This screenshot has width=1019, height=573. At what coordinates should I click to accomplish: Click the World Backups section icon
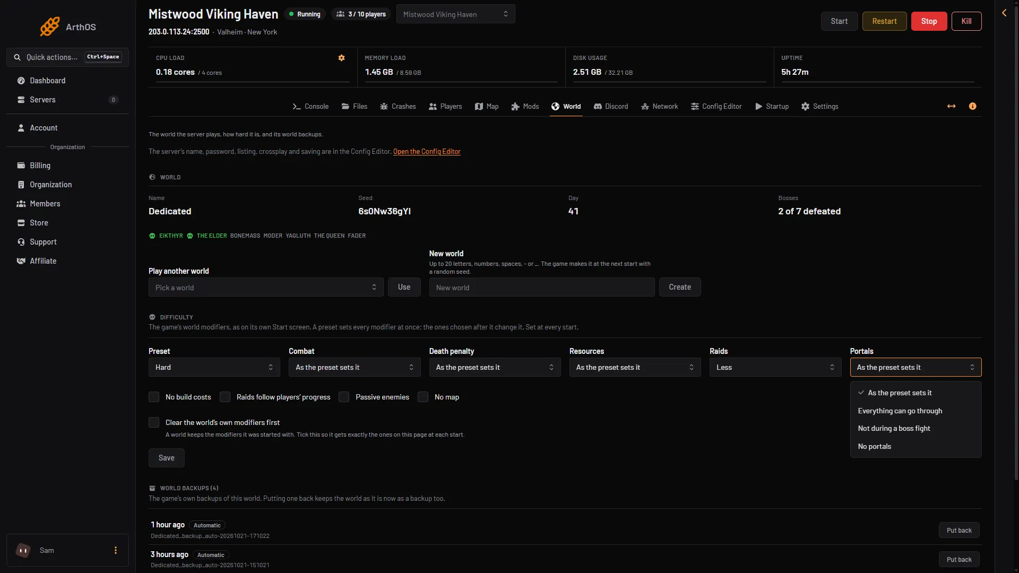152,488
